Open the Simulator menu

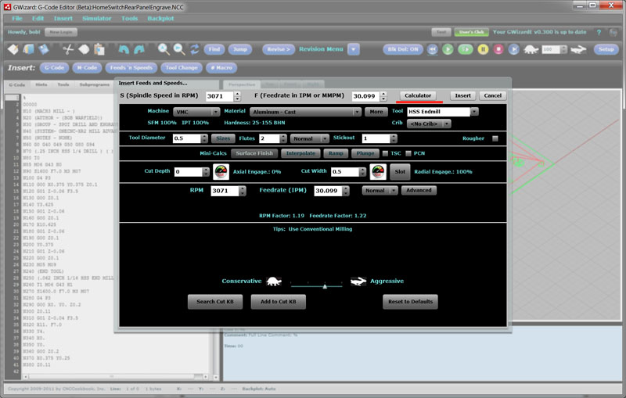96,18
